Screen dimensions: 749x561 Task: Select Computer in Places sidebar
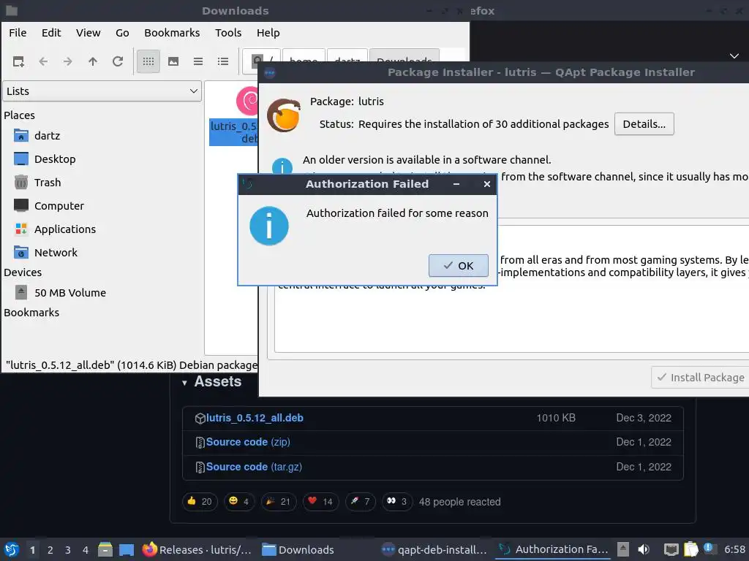point(59,206)
